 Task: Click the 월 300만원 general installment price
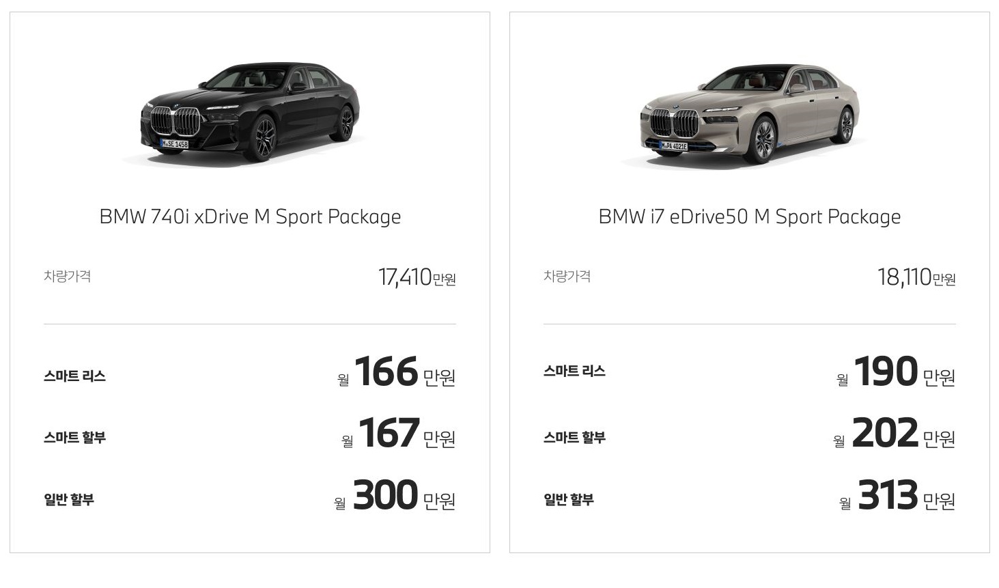pos(395,497)
